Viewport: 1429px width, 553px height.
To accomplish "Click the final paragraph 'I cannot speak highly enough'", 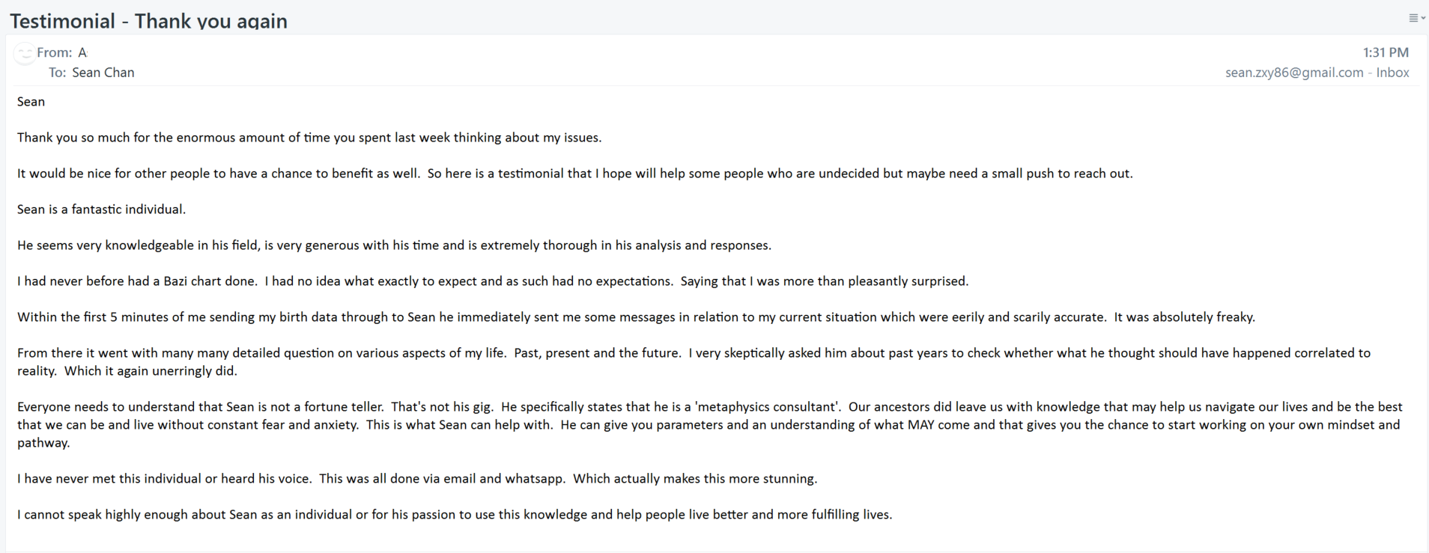I will [x=455, y=515].
